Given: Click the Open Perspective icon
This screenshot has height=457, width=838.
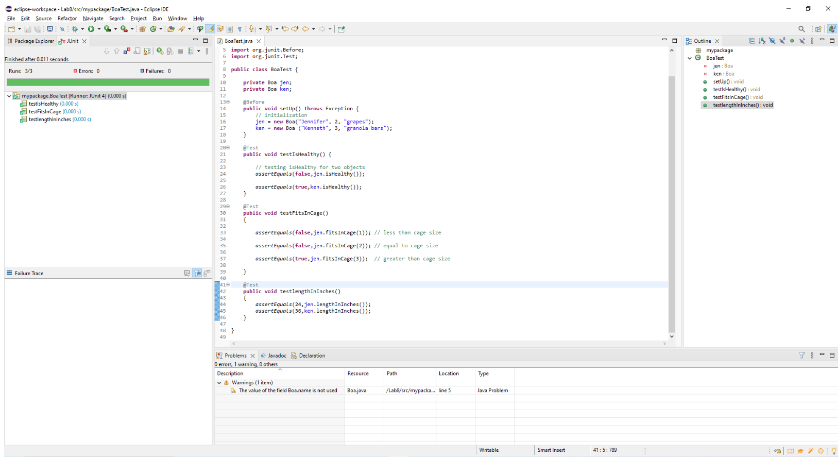Looking at the screenshot, I should (818, 29).
